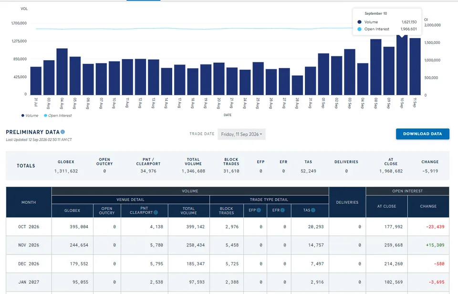The image size is (458, 294).
Task: Toggle the Volume series in the chart legend
Action: [30, 115]
